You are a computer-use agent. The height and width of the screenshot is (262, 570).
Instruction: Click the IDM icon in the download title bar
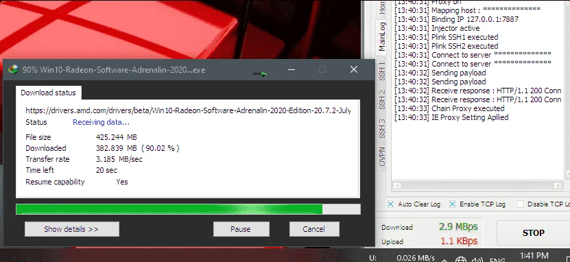pos(14,69)
